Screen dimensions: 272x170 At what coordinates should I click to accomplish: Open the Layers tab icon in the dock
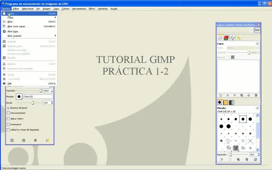click(x=220, y=38)
